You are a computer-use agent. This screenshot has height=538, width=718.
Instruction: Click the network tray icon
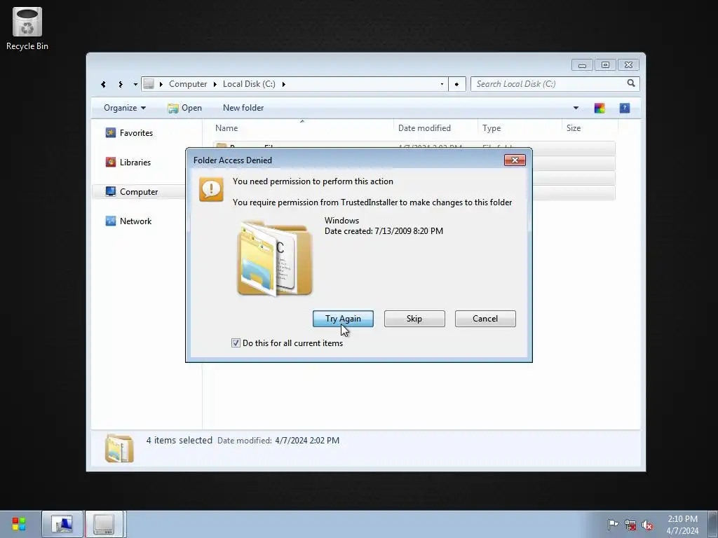630,525
